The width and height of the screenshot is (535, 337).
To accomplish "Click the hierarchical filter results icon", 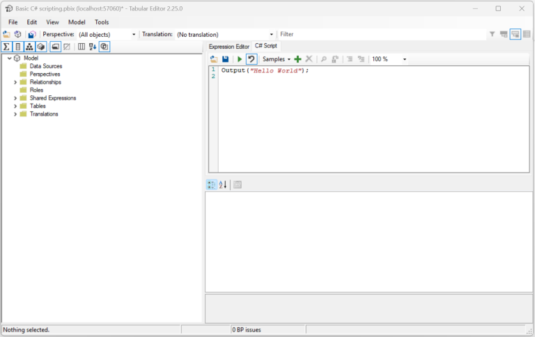I will [x=504, y=34].
